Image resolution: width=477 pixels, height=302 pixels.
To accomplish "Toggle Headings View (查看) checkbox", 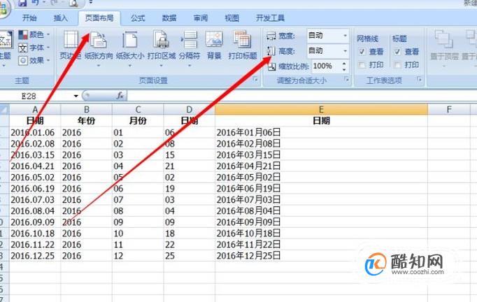I will 397,52.
